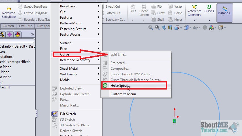
Task: Expand the manager tabs chevron
Action: click(x=32, y=34)
